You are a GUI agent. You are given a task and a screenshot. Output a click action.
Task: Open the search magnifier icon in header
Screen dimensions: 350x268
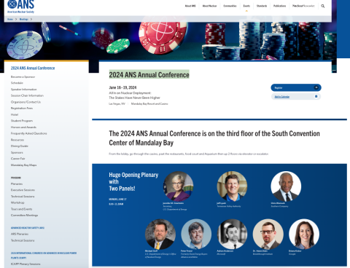(323, 6)
